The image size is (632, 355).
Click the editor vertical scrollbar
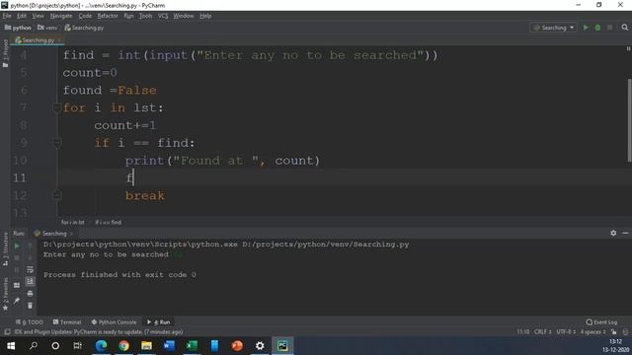coord(629,120)
